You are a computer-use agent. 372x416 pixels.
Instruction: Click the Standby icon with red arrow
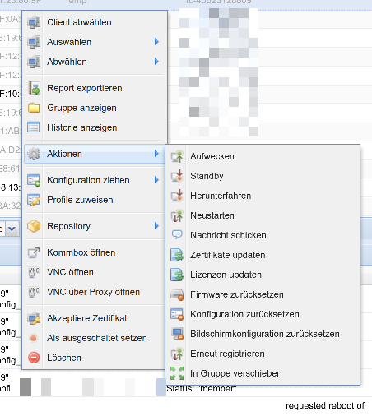point(177,176)
